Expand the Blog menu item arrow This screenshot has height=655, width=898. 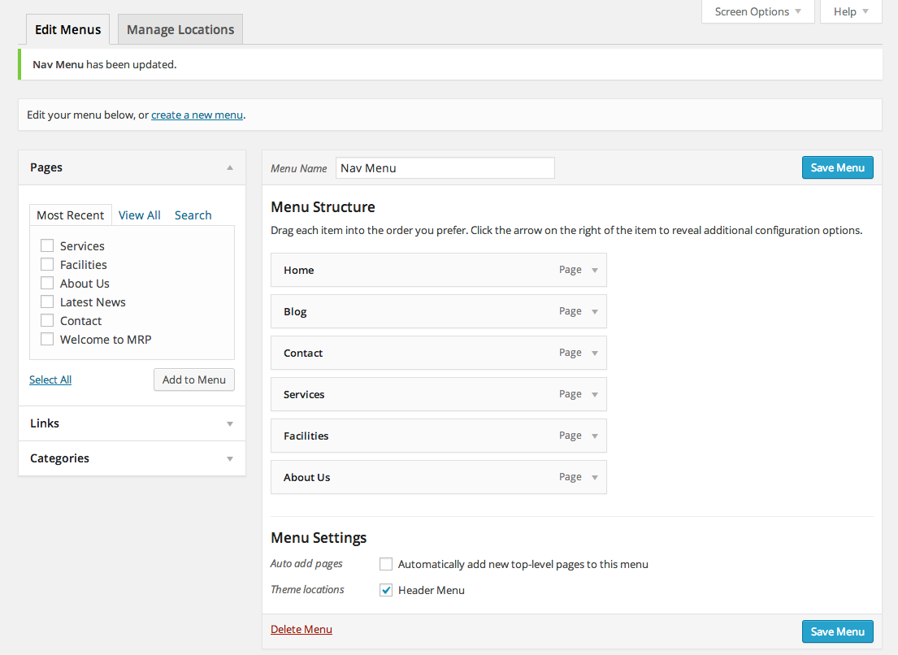click(x=595, y=312)
